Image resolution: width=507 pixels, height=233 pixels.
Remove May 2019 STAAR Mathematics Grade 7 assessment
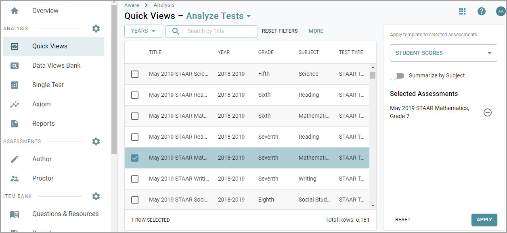click(488, 112)
